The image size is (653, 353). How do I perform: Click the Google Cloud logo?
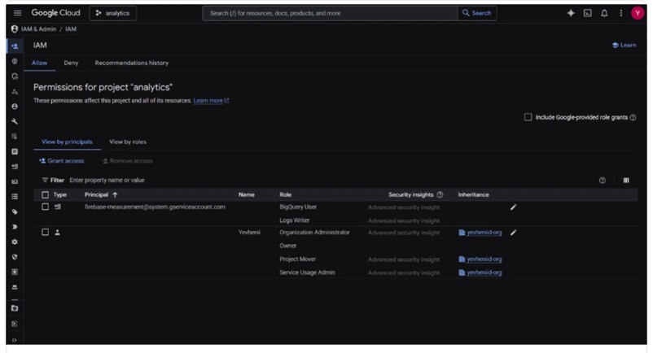pos(56,13)
